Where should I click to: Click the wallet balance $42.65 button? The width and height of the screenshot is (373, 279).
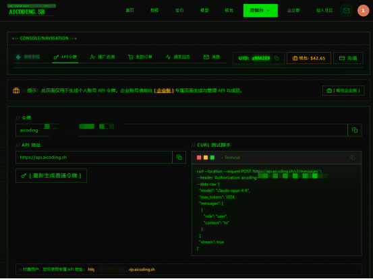click(x=309, y=58)
